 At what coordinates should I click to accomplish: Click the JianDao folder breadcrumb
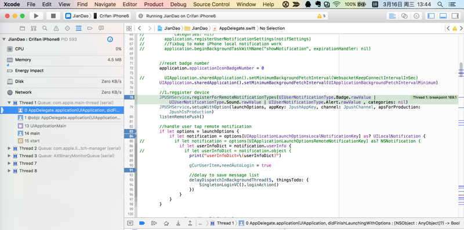[x=196, y=28]
